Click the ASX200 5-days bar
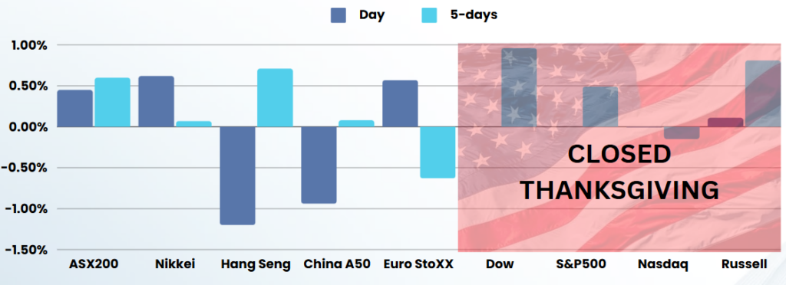Screen dimensions: 786x285 click(112, 102)
